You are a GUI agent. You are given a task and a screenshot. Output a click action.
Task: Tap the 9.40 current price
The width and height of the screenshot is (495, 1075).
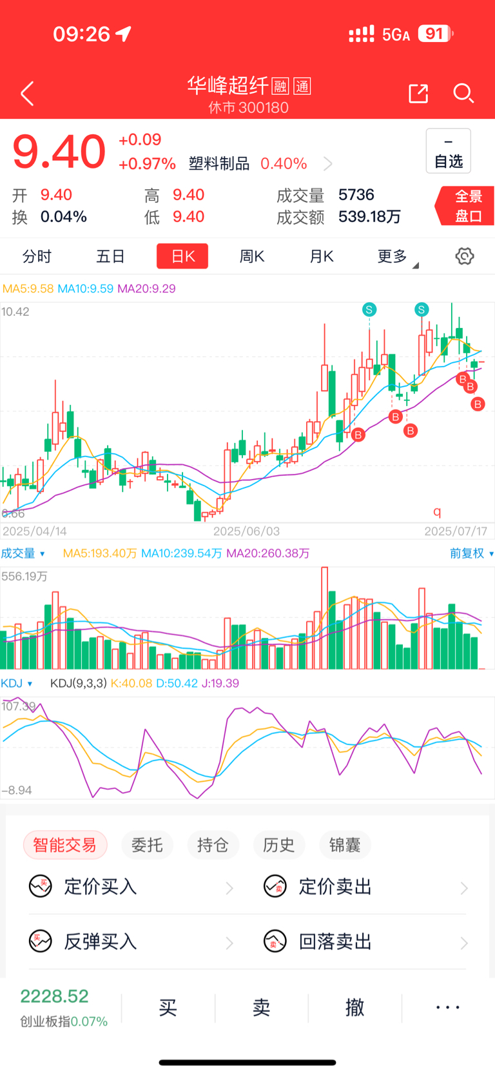pos(59,152)
